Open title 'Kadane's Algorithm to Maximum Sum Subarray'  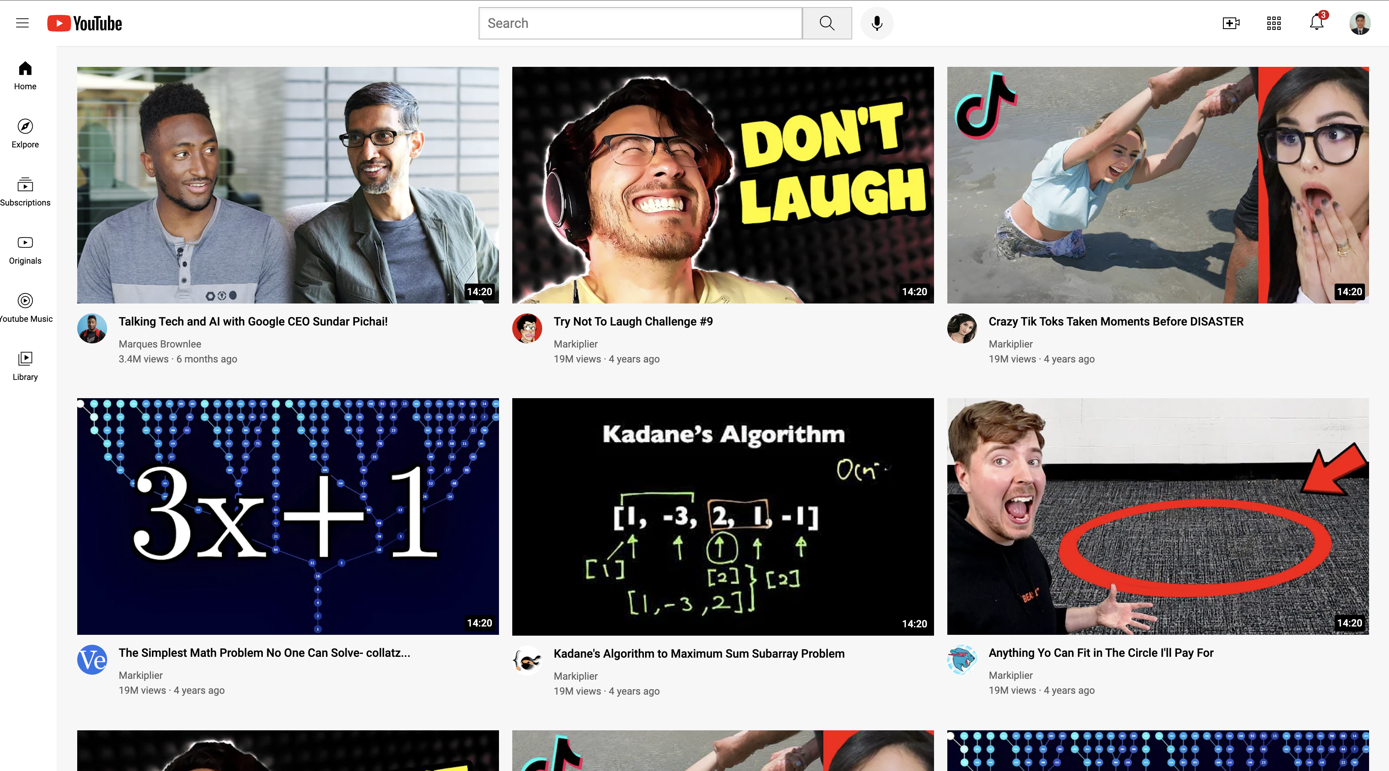[699, 654]
